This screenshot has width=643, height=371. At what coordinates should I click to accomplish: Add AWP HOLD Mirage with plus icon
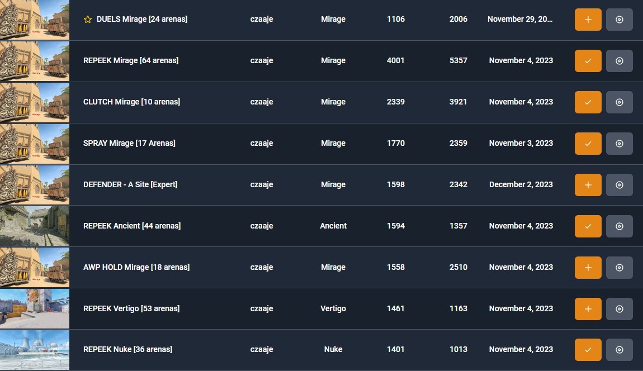[x=588, y=268]
